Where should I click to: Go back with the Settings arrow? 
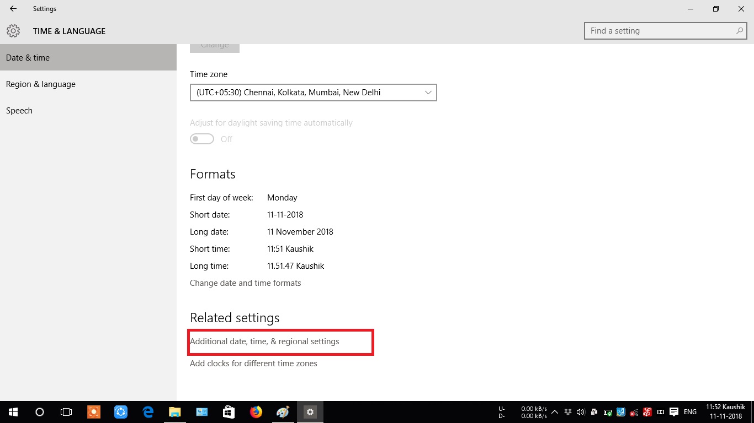pos(13,9)
